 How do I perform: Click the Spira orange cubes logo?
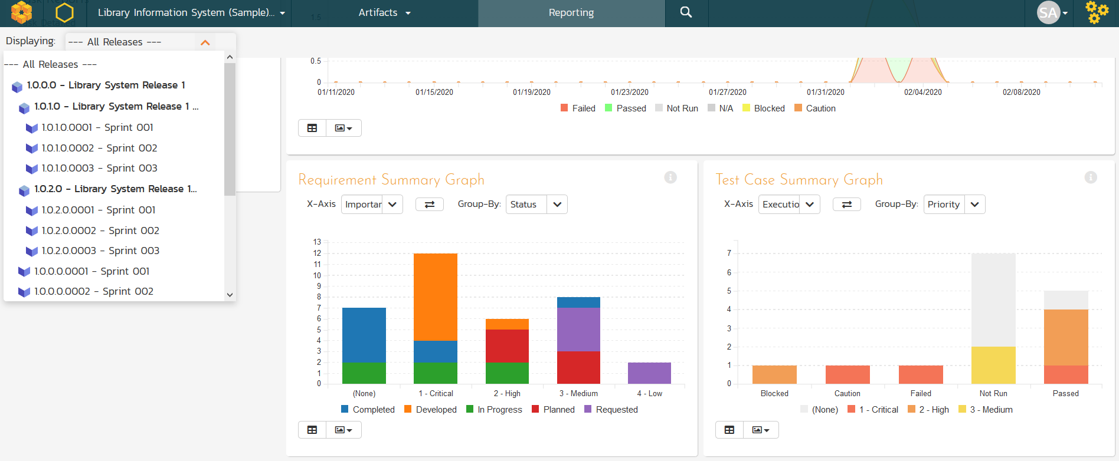coord(22,12)
